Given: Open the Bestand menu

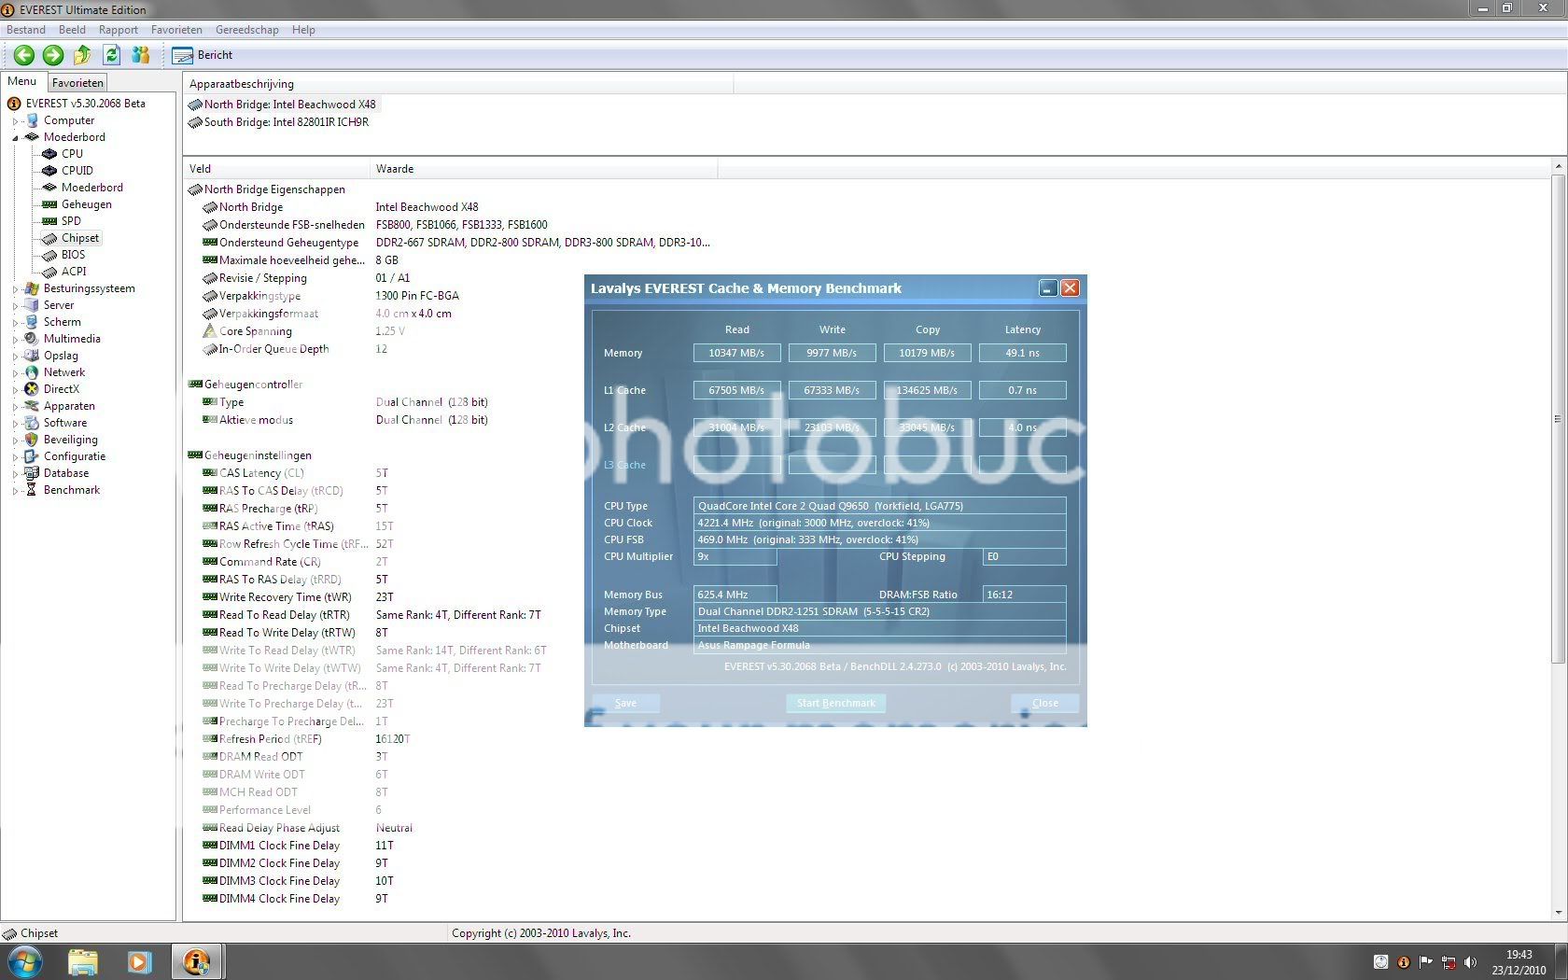Looking at the screenshot, I should point(26,30).
